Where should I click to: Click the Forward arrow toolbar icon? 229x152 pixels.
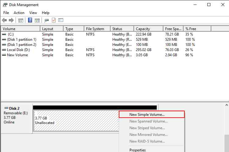click(11, 20)
